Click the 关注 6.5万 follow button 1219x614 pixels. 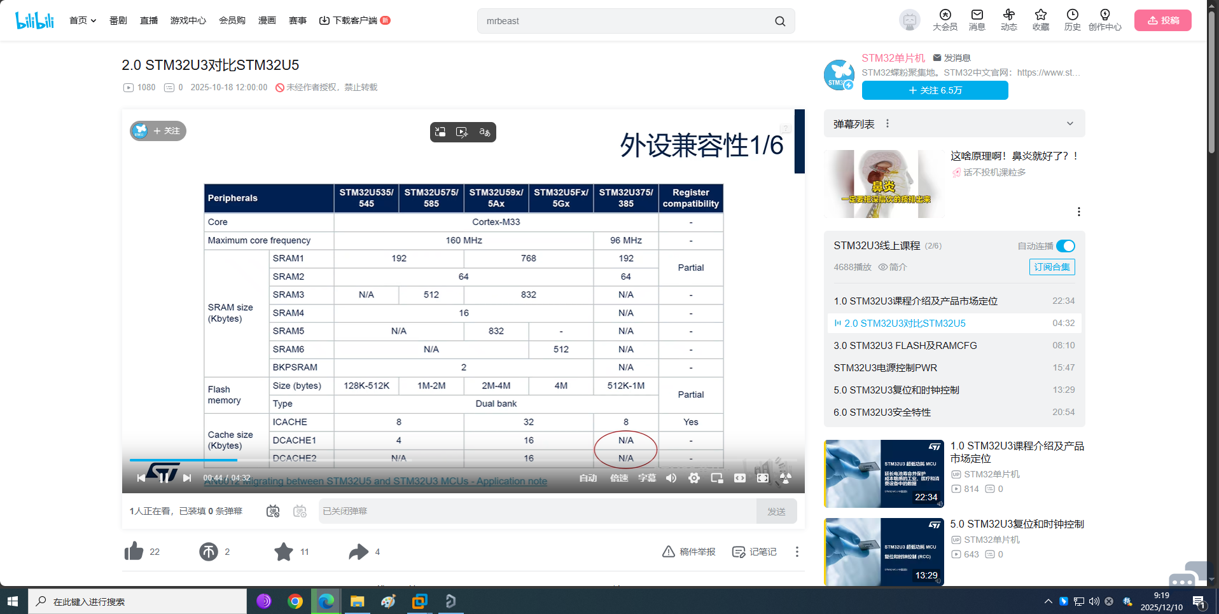coord(935,90)
